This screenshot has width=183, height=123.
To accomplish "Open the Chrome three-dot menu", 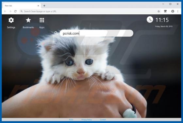I will pos(178,11).
